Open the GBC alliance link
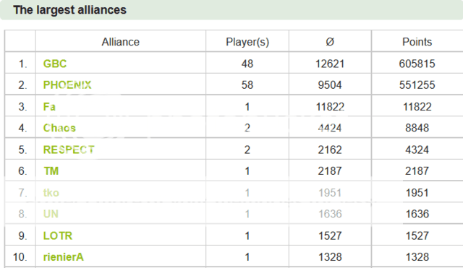 pos(55,64)
